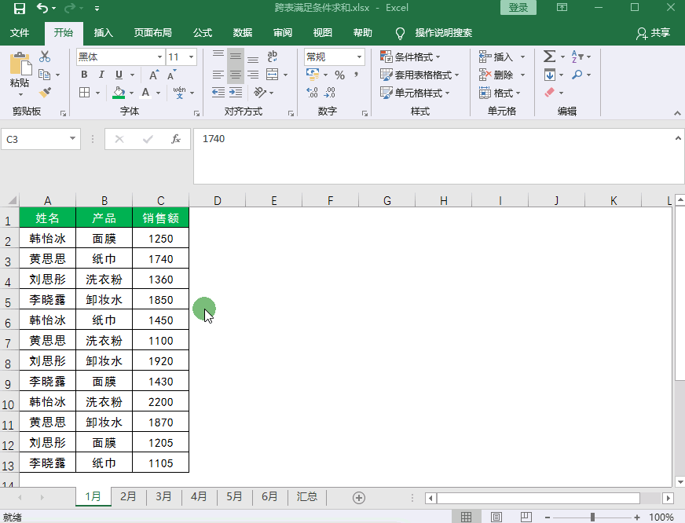The height and width of the screenshot is (523, 685).
Task: Click the Select All corner triangle
Action: pos(12,200)
